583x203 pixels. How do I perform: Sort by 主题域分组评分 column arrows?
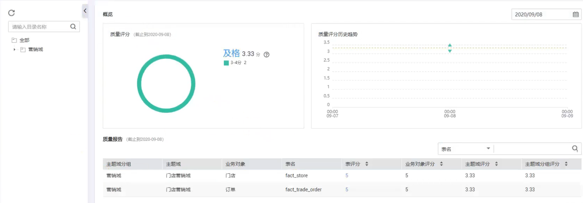point(566,164)
